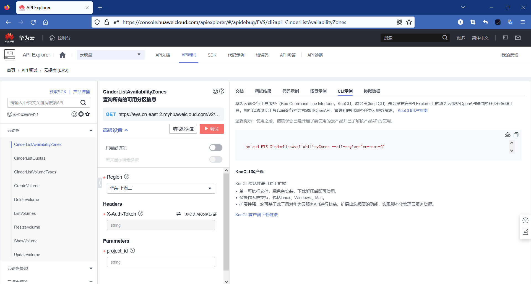Open the help question mark beside X-Auth-Token
Viewport: 531px width, 284px height.
pos(141,213)
